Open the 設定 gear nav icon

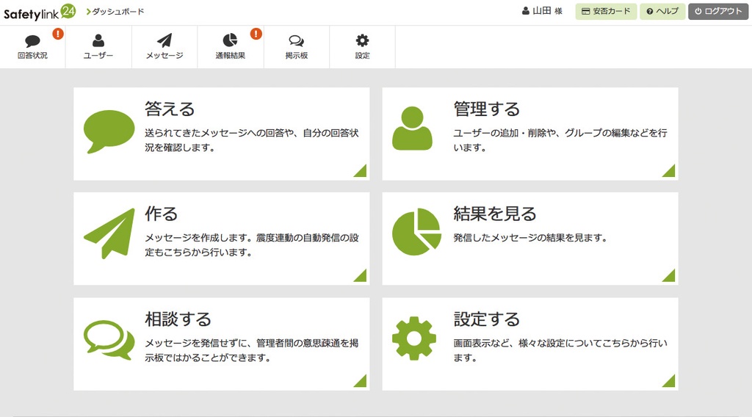click(363, 40)
